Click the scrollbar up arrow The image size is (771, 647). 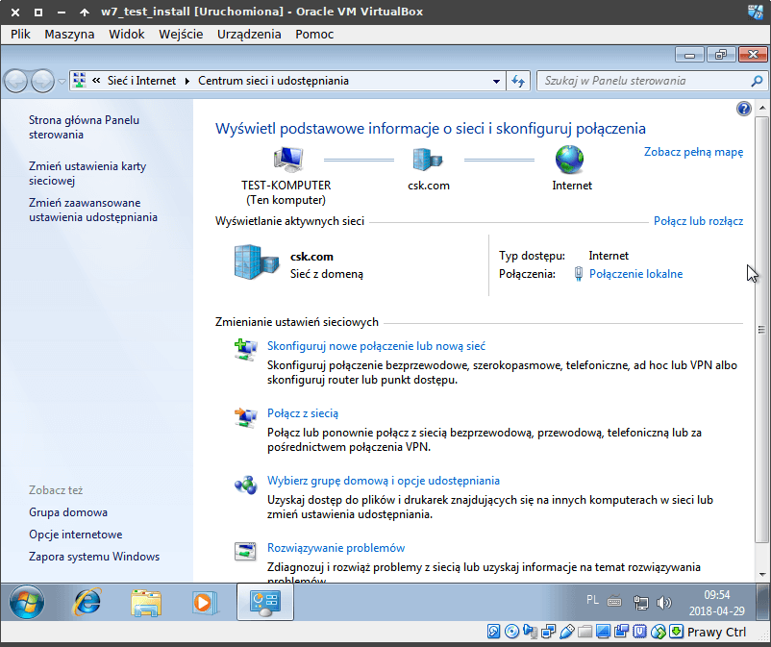[x=761, y=107]
